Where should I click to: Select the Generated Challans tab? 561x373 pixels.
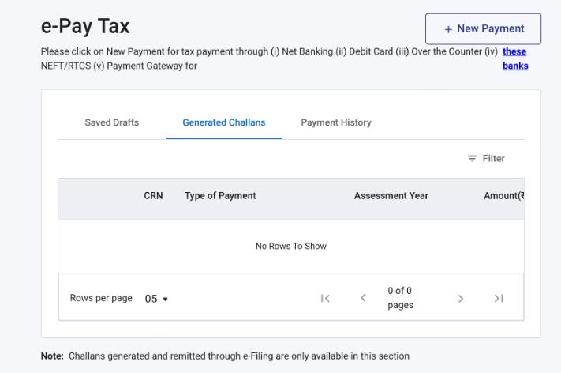click(x=223, y=122)
